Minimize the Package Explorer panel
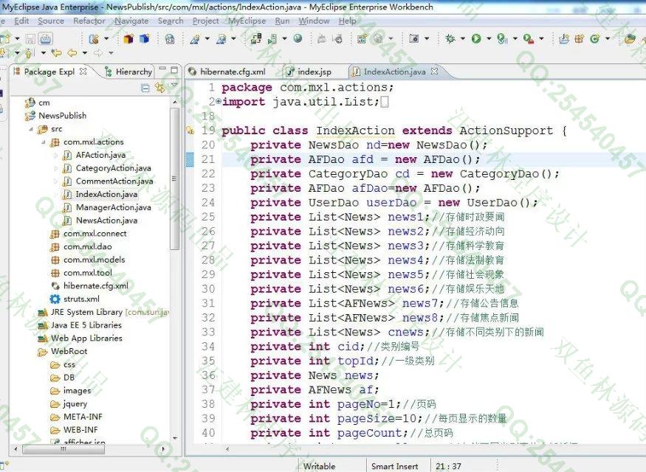646x472 pixels. click(162, 69)
